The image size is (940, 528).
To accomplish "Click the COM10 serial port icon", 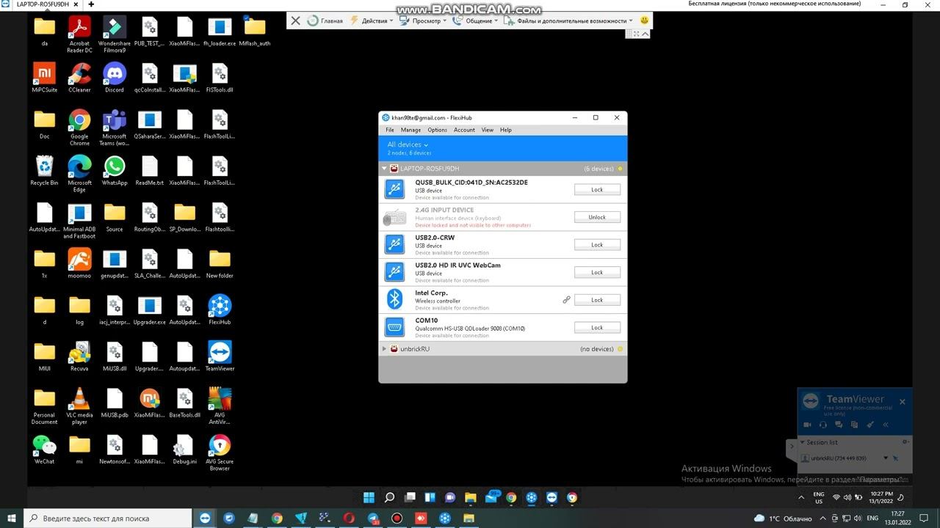I will click(x=394, y=327).
